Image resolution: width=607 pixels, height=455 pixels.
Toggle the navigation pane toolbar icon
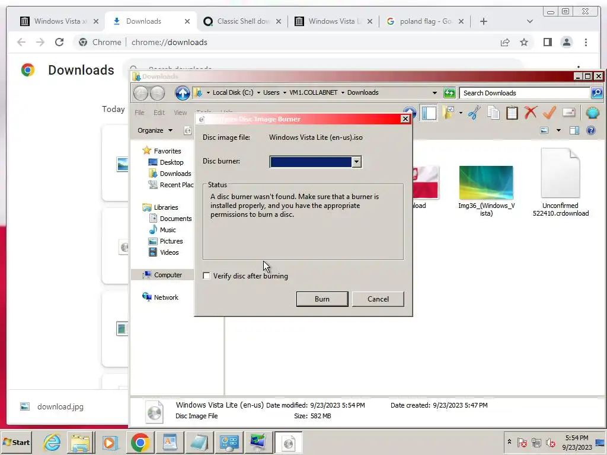click(429, 113)
